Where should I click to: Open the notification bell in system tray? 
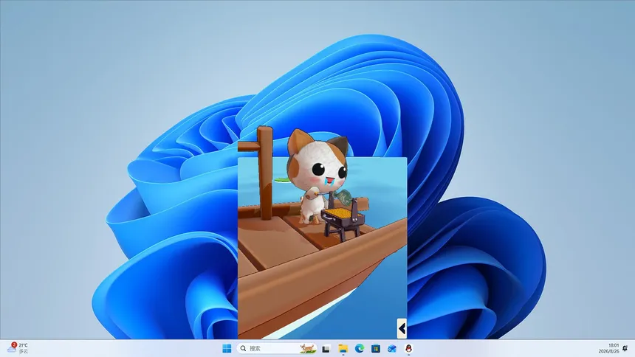[x=625, y=348]
